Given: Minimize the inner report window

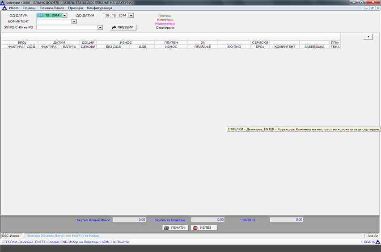Looking at the screenshot, I should tap(367, 8).
